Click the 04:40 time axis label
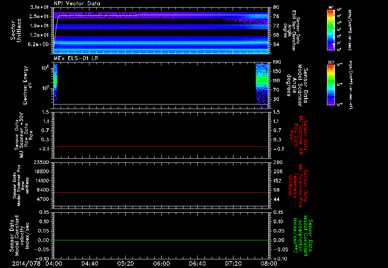The image size is (388, 268). tap(89, 263)
